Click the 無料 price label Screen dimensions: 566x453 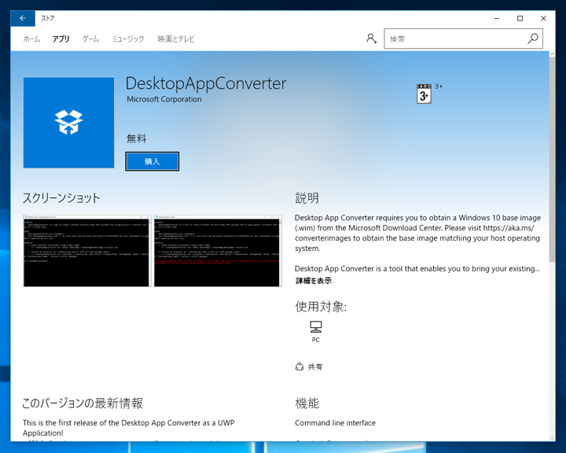pyautogui.click(x=137, y=138)
